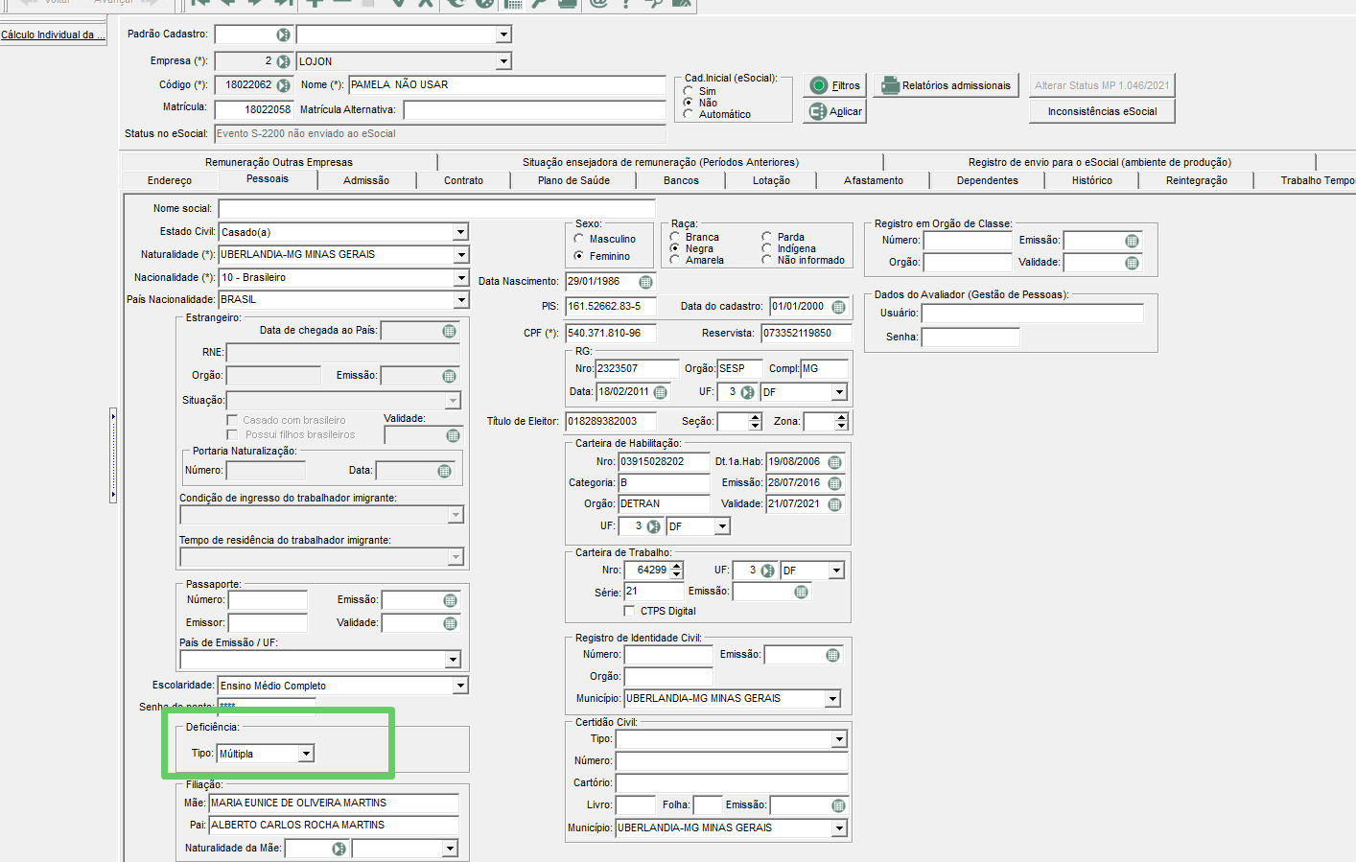Open the Naturalidade da Mãe lookup icon
This screenshot has width=1356, height=862.
339,849
